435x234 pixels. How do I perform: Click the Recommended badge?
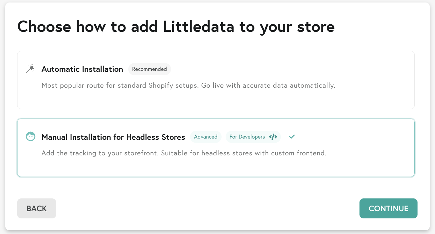pos(149,69)
